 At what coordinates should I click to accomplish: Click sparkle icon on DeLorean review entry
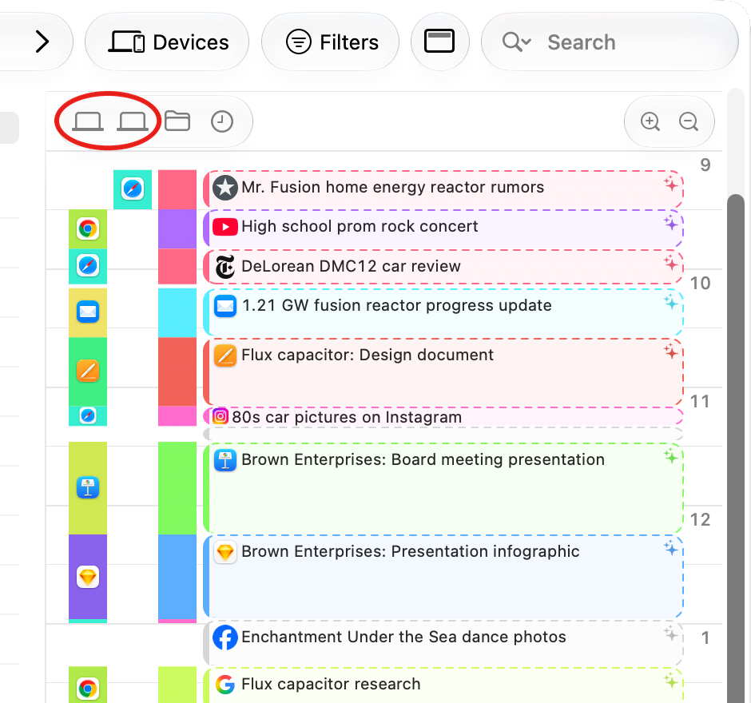[x=670, y=263]
